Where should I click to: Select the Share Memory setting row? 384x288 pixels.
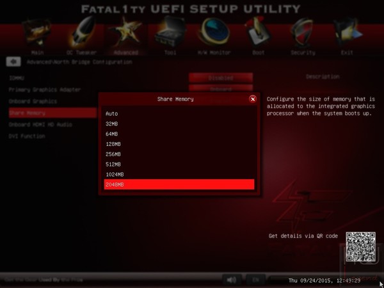pyautogui.click(x=52, y=113)
